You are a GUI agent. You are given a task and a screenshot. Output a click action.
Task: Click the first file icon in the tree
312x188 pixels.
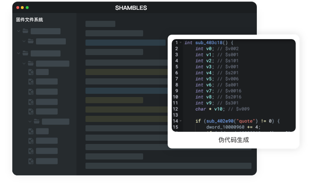(31, 72)
